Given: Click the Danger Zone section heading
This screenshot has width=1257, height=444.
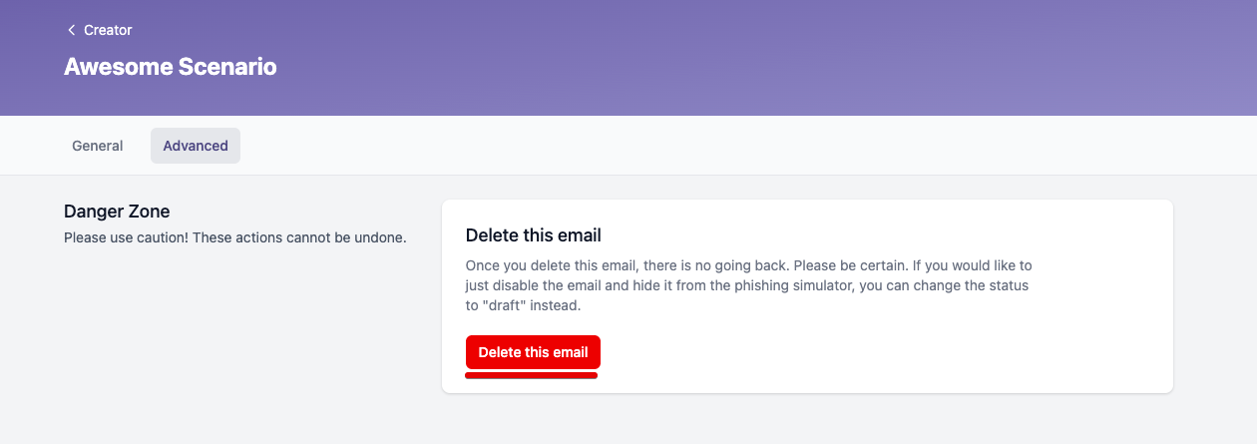Looking at the screenshot, I should point(117,212).
